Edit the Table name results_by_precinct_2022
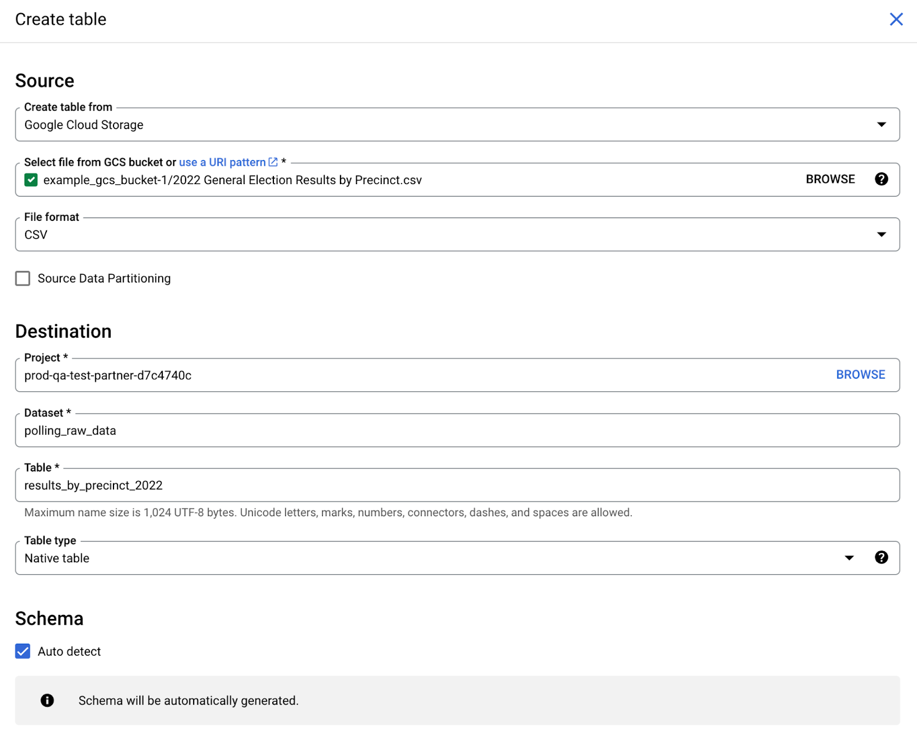Screen dimensions: 917x748 tap(457, 485)
